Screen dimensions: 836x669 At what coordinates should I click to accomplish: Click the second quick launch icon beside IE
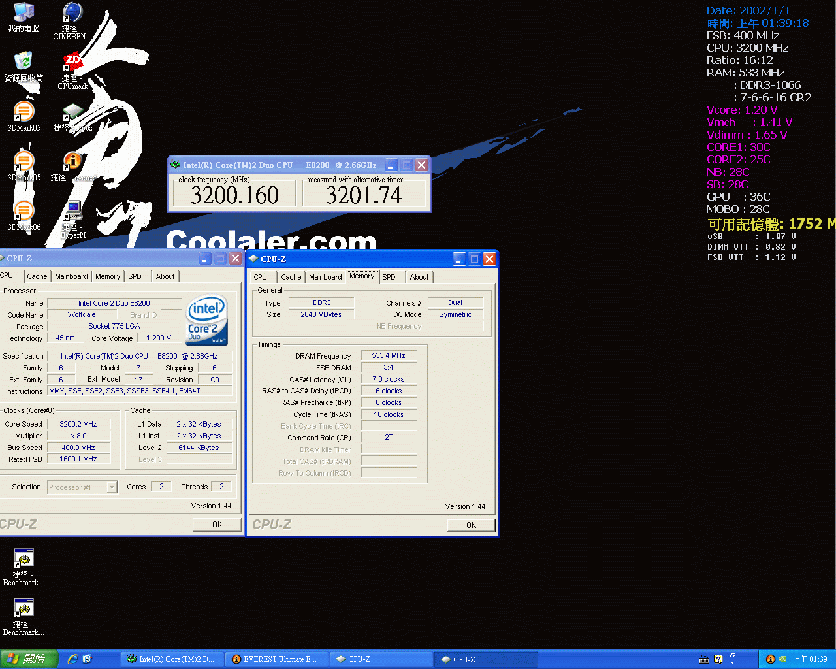[x=88, y=659]
